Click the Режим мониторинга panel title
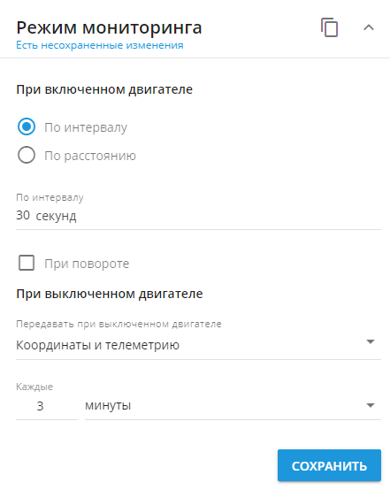 109,27
